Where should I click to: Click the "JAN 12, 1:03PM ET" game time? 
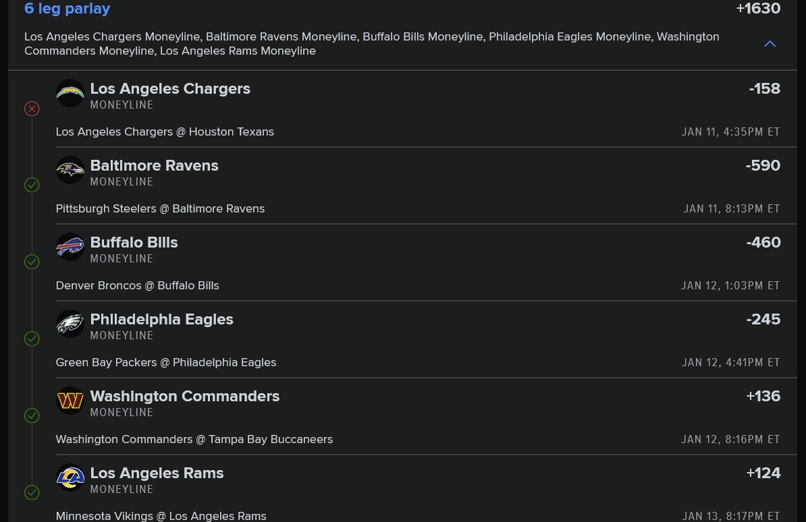click(730, 286)
